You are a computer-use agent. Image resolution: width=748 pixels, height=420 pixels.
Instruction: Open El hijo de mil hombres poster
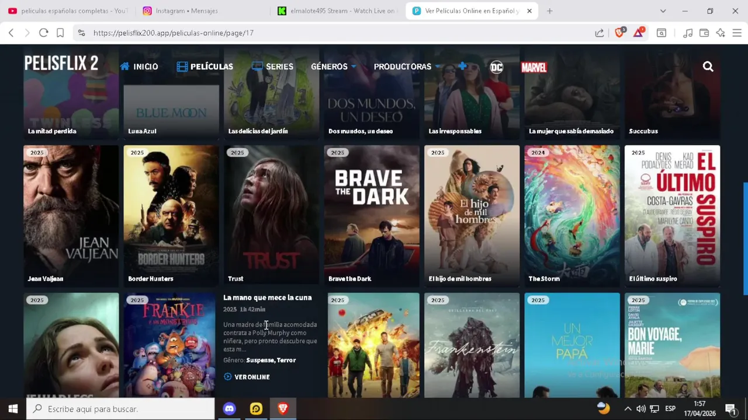point(472,215)
